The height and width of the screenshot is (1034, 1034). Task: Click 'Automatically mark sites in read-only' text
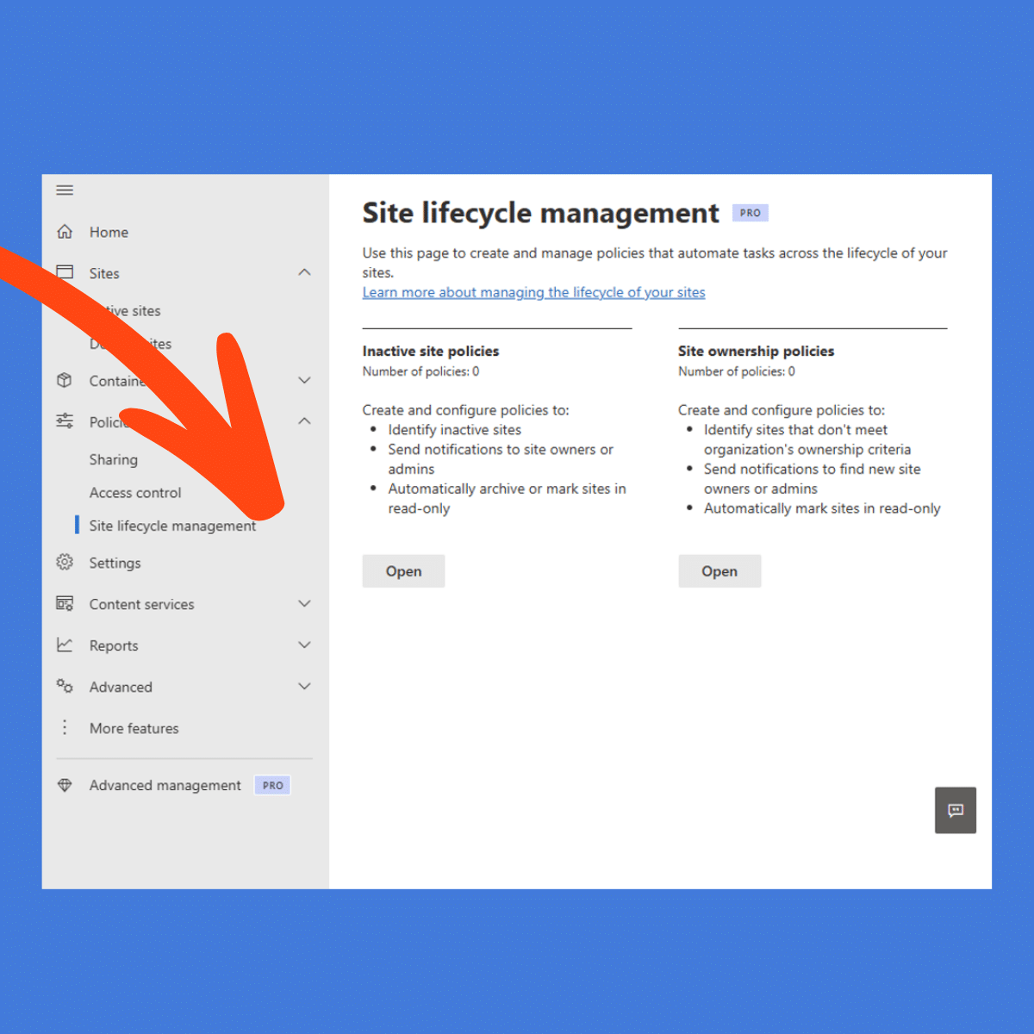[x=822, y=508]
